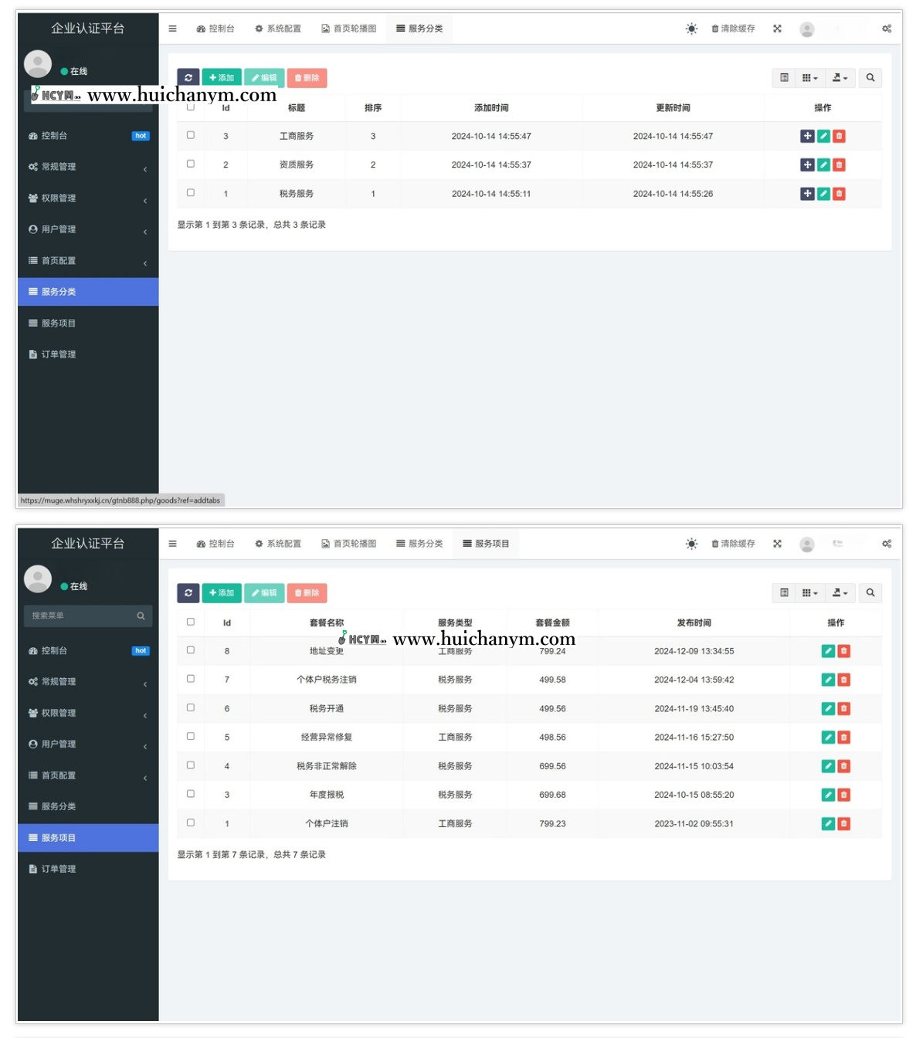This screenshot has width=916, height=1038.
Task: Expand 首页配置 in the sidebar below 搜索菜单
Action: pyautogui.click(x=87, y=775)
